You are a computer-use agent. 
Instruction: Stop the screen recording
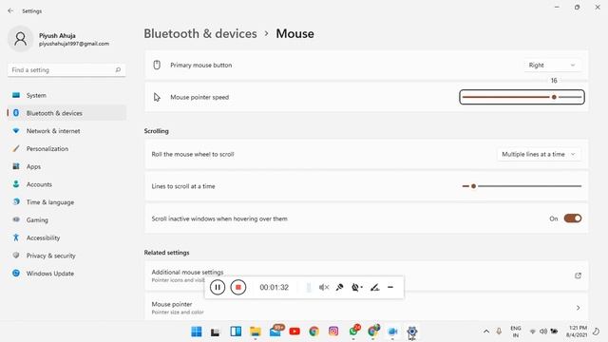pyautogui.click(x=238, y=287)
